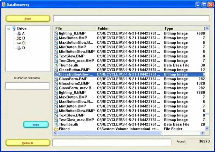
Task: Click the Wipe button
Action: 36,125
